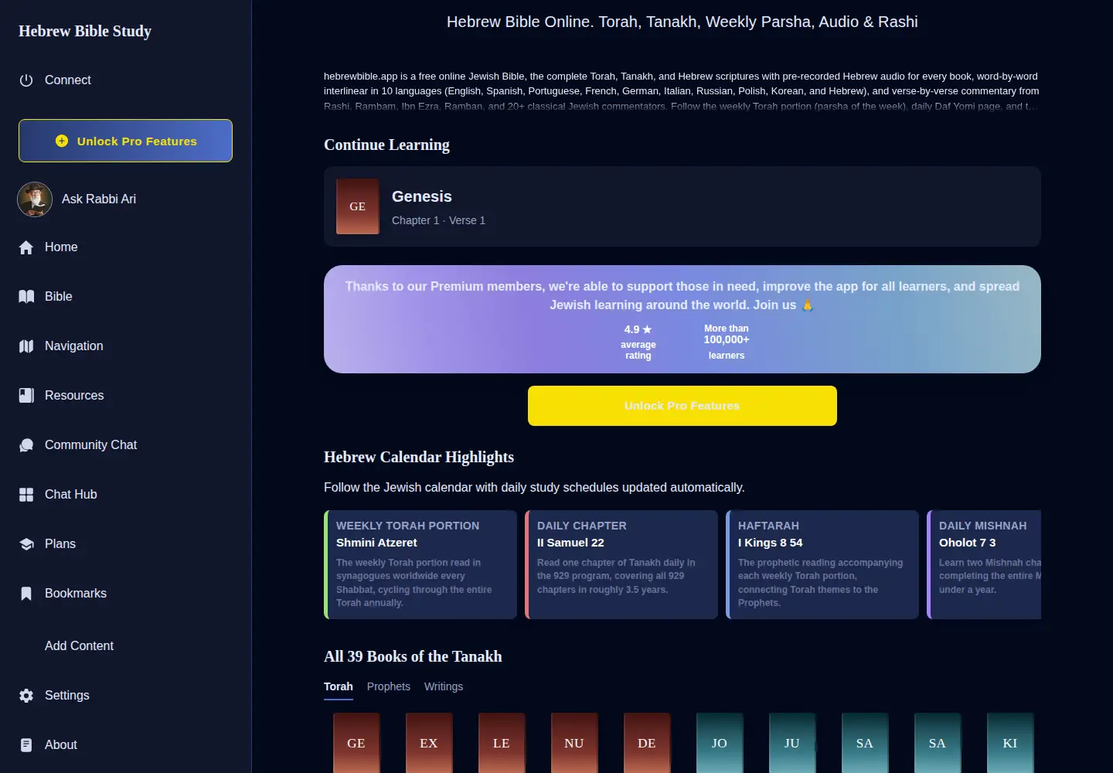Screen dimensions: 1113x773
Task: Click the yellow Unlock Pro Features button
Action: (682, 406)
